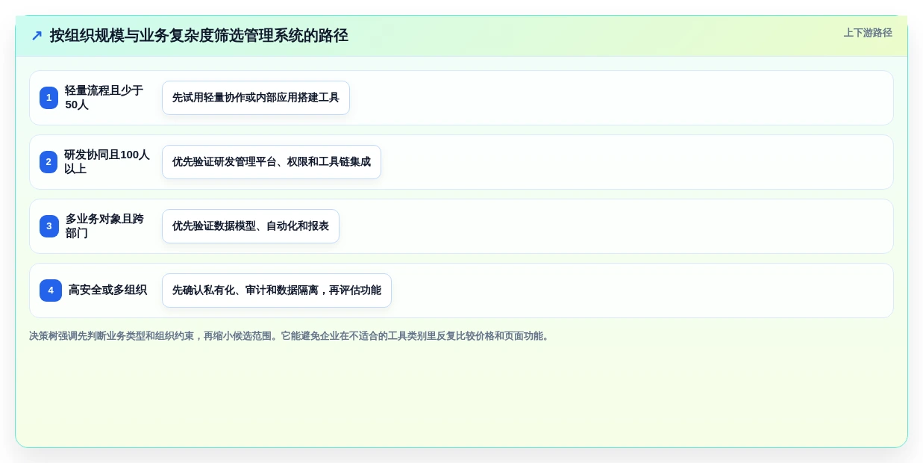
Task: Open the 优先验证研发管理平台、权限和工具链集成 recommendation
Action: [x=272, y=162]
